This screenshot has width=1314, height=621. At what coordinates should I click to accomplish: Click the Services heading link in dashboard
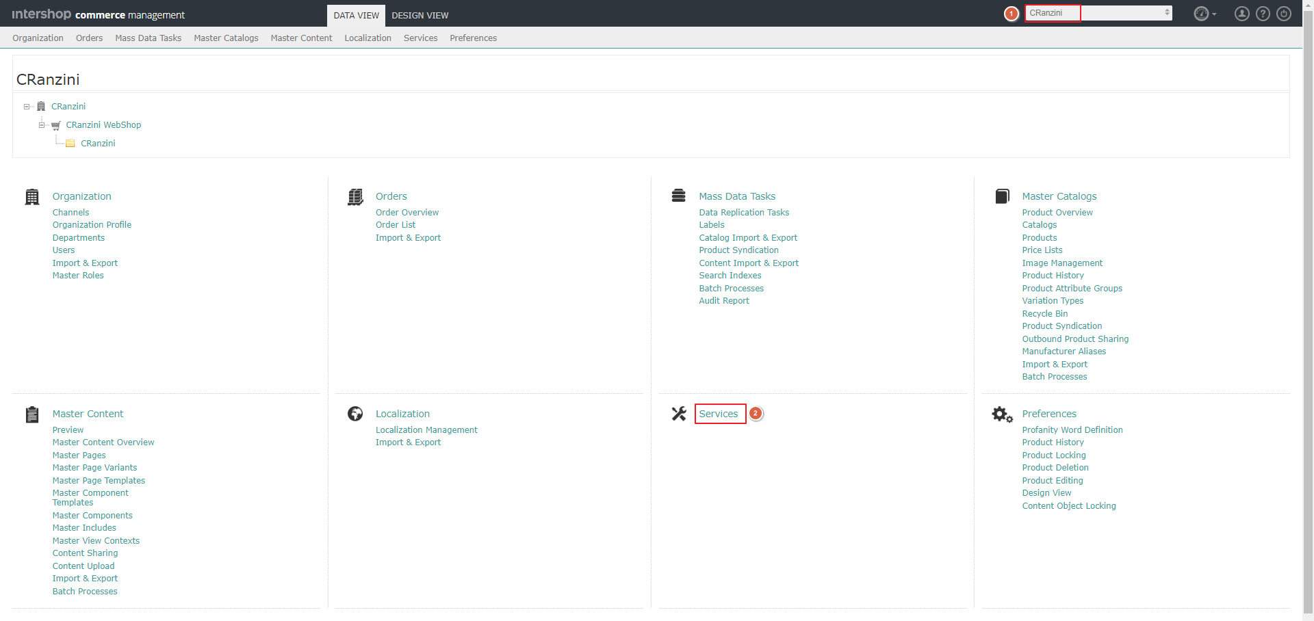(719, 414)
